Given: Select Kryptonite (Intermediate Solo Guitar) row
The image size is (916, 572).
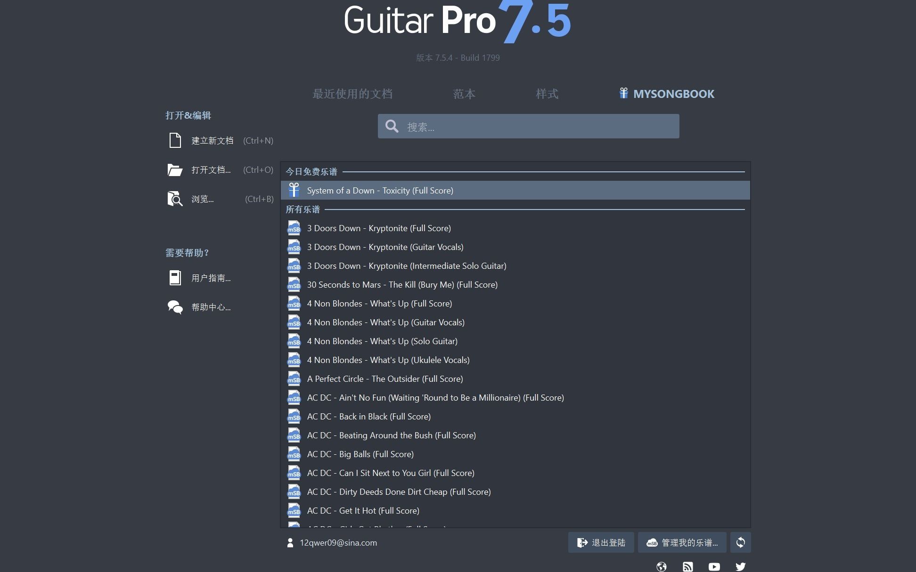Looking at the screenshot, I should [x=515, y=266].
